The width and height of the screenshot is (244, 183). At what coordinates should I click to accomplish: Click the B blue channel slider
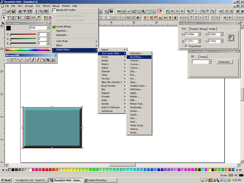click(23, 43)
